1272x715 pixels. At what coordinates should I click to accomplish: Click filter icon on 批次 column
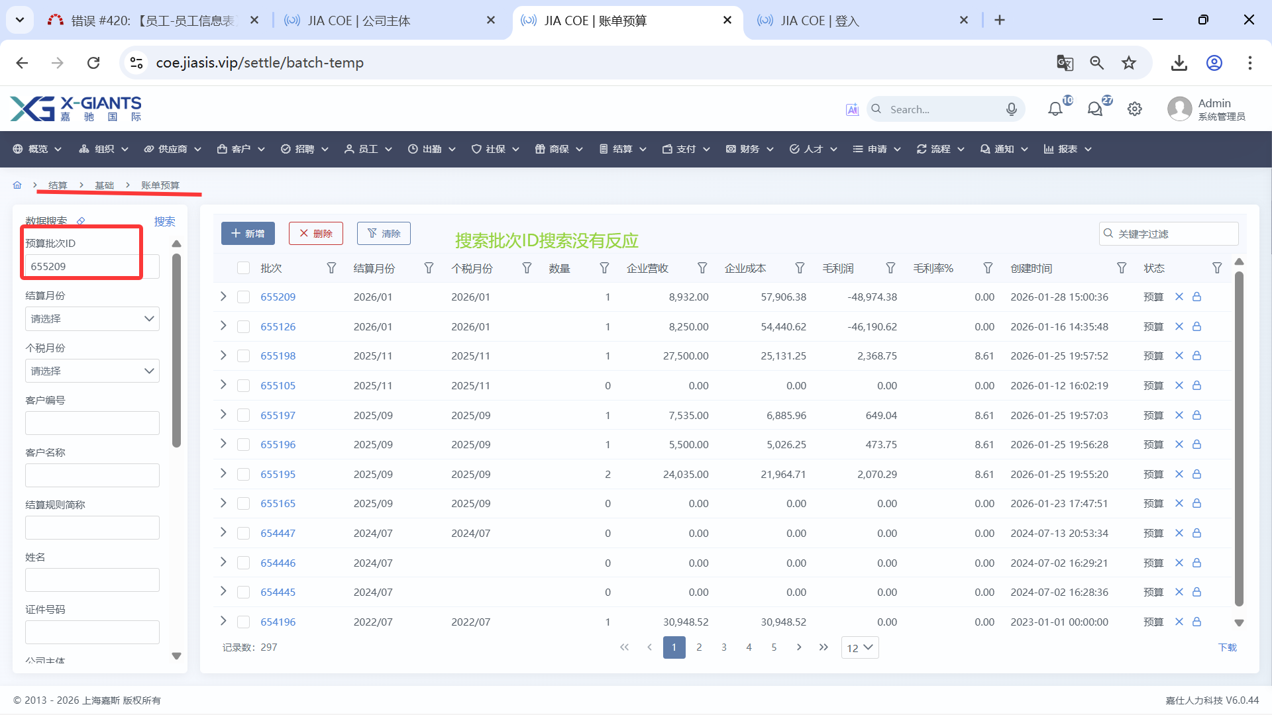coord(331,268)
